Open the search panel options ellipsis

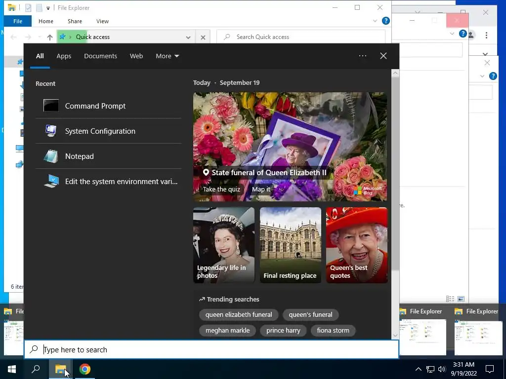click(363, 56)
